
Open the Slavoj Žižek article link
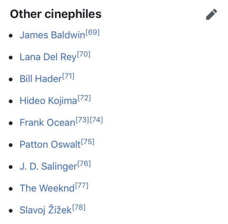click(x=46, y=210)
